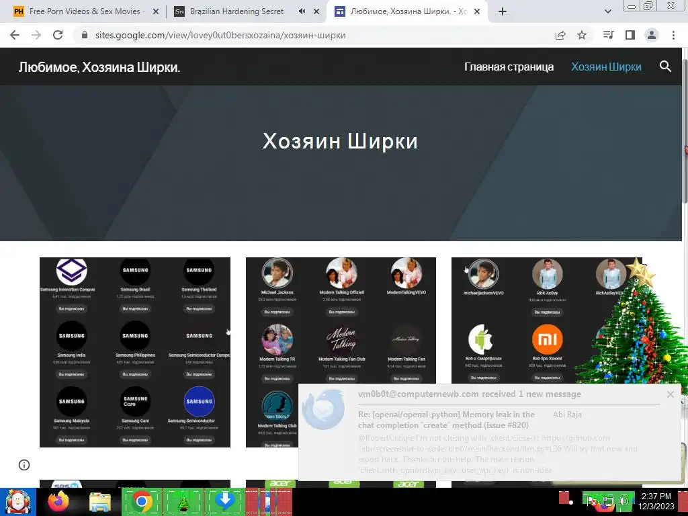This screenshot has height=516, width=688.
Task: Dismiss the Thunderbird new message notification
Action: click(670, 394)
